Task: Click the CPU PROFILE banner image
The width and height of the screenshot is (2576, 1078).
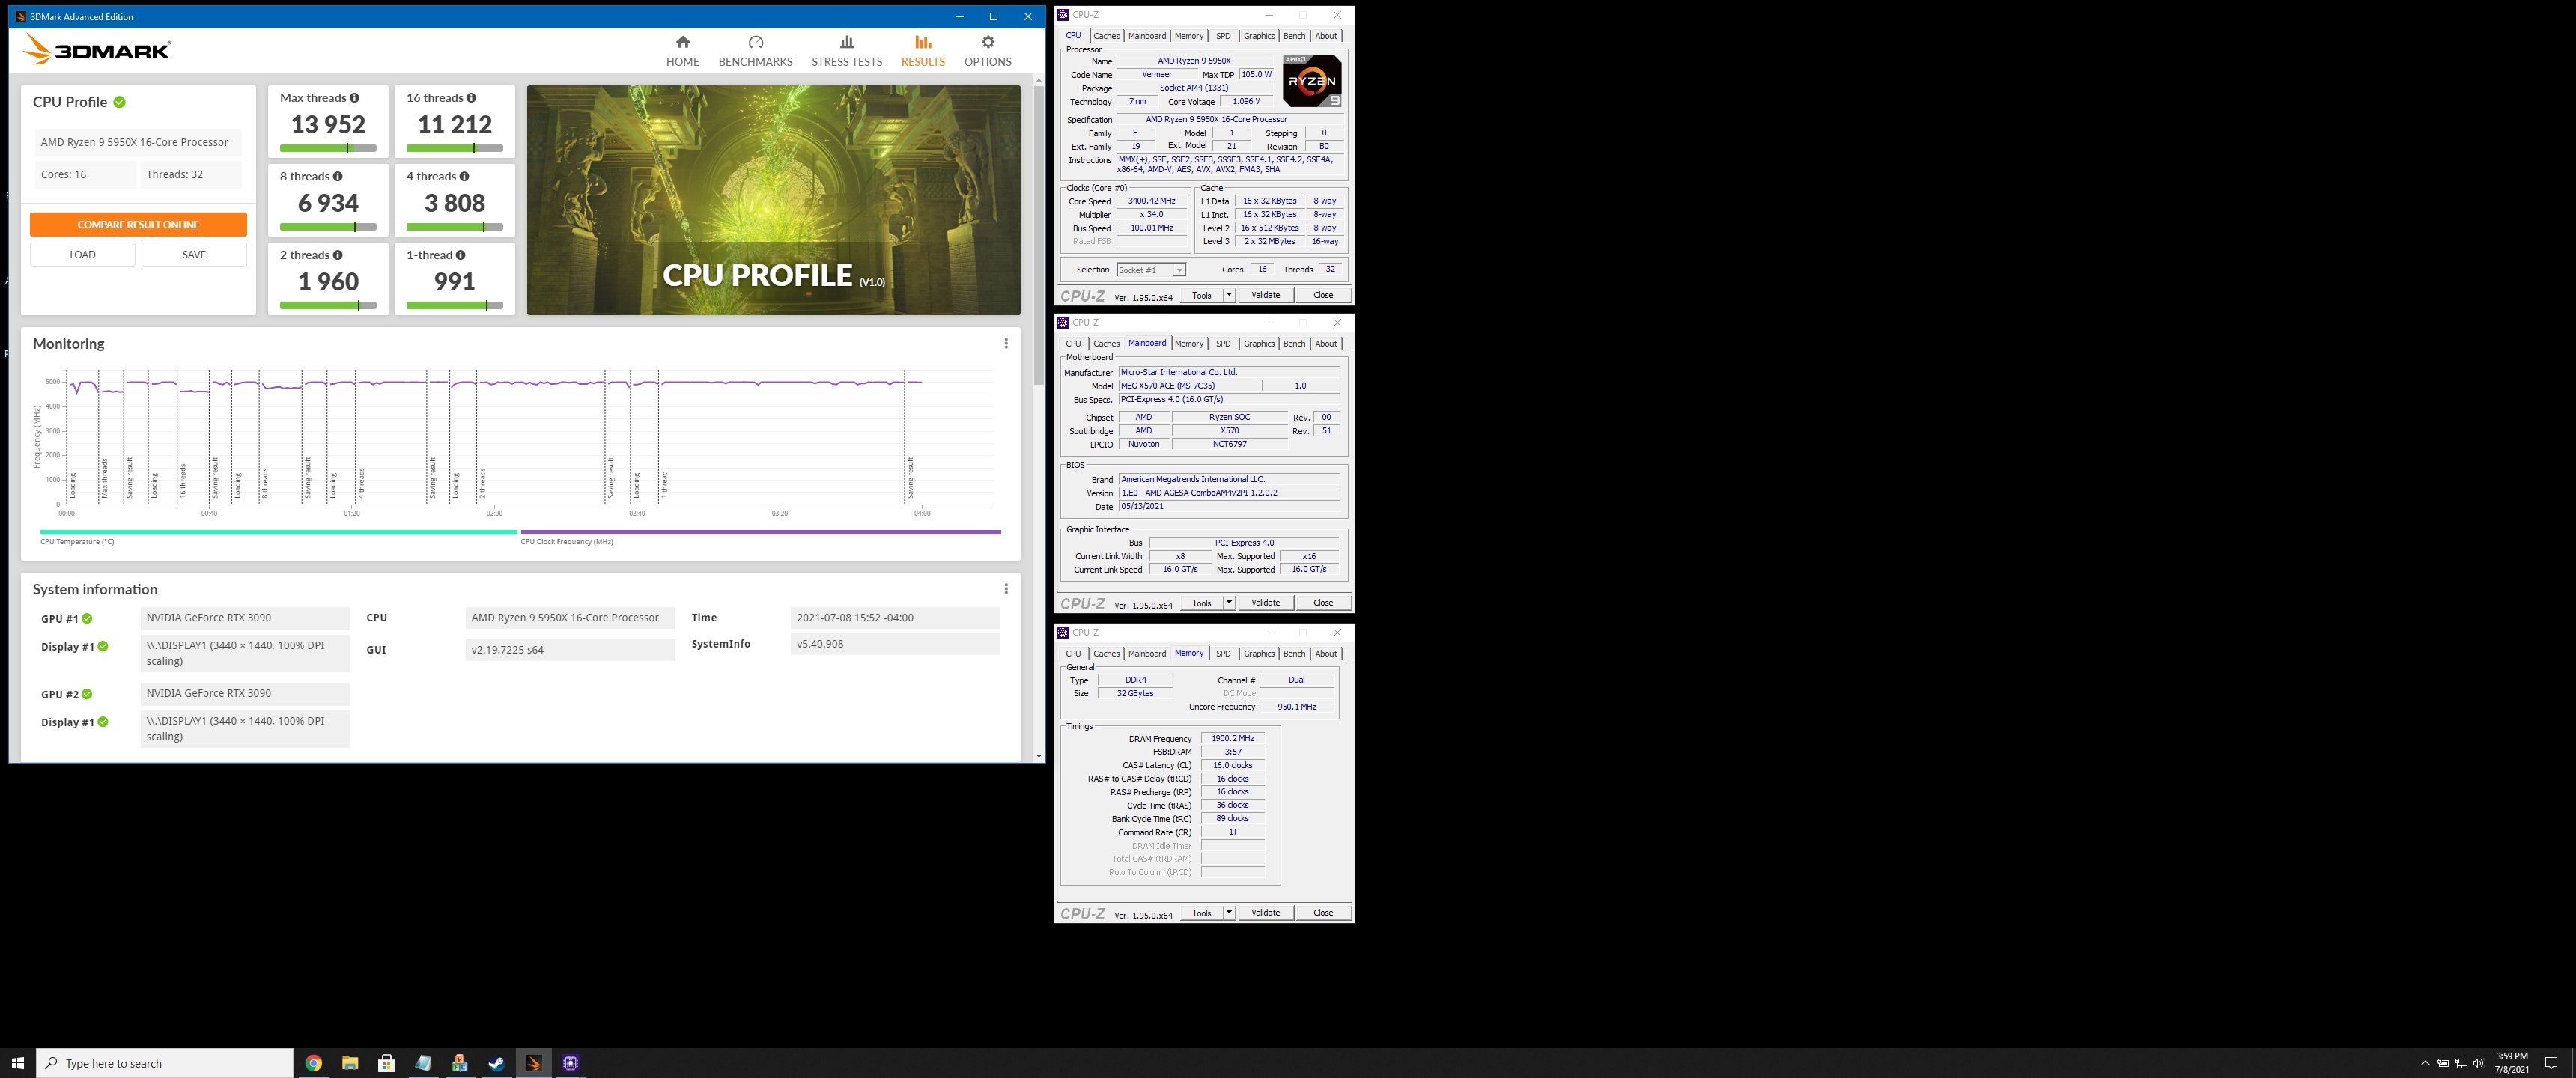Action: (x=773, y=200)
